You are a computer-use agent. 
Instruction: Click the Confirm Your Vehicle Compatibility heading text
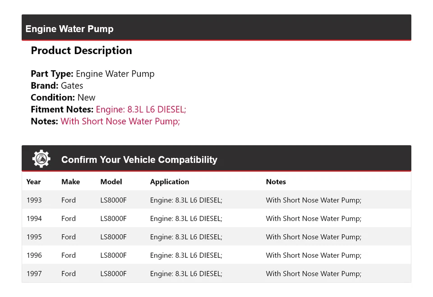pyautogui.click(x=139, y=160)
